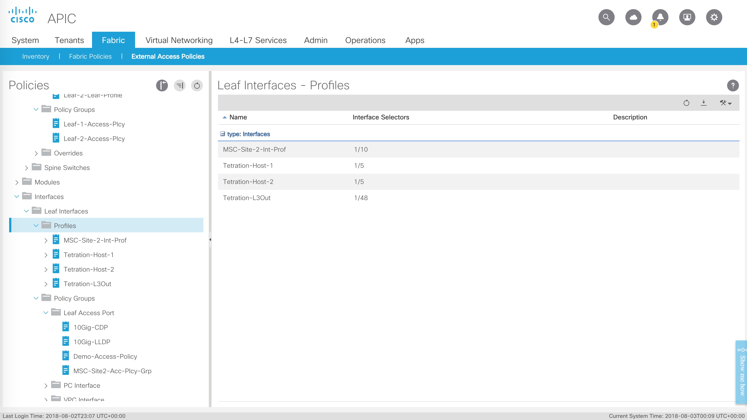
Task: Open the settings gear icon
Action: 714,17
